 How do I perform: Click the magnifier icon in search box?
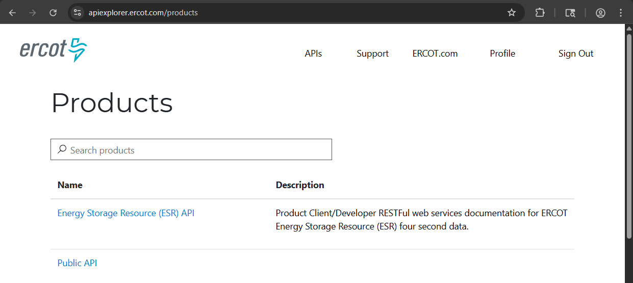(62, 149)
